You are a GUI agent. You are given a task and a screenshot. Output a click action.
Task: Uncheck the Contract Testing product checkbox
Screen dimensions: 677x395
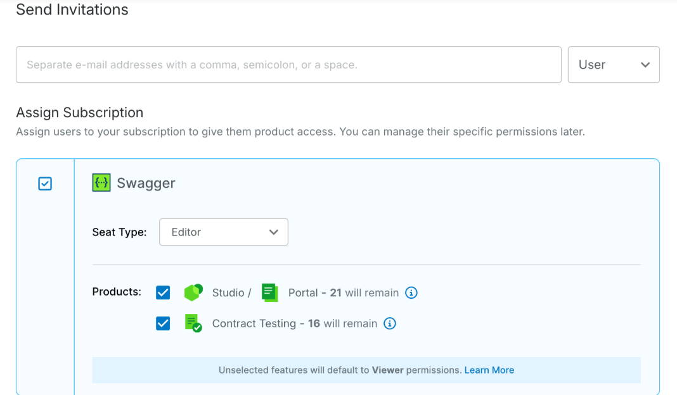click(163, 323)
